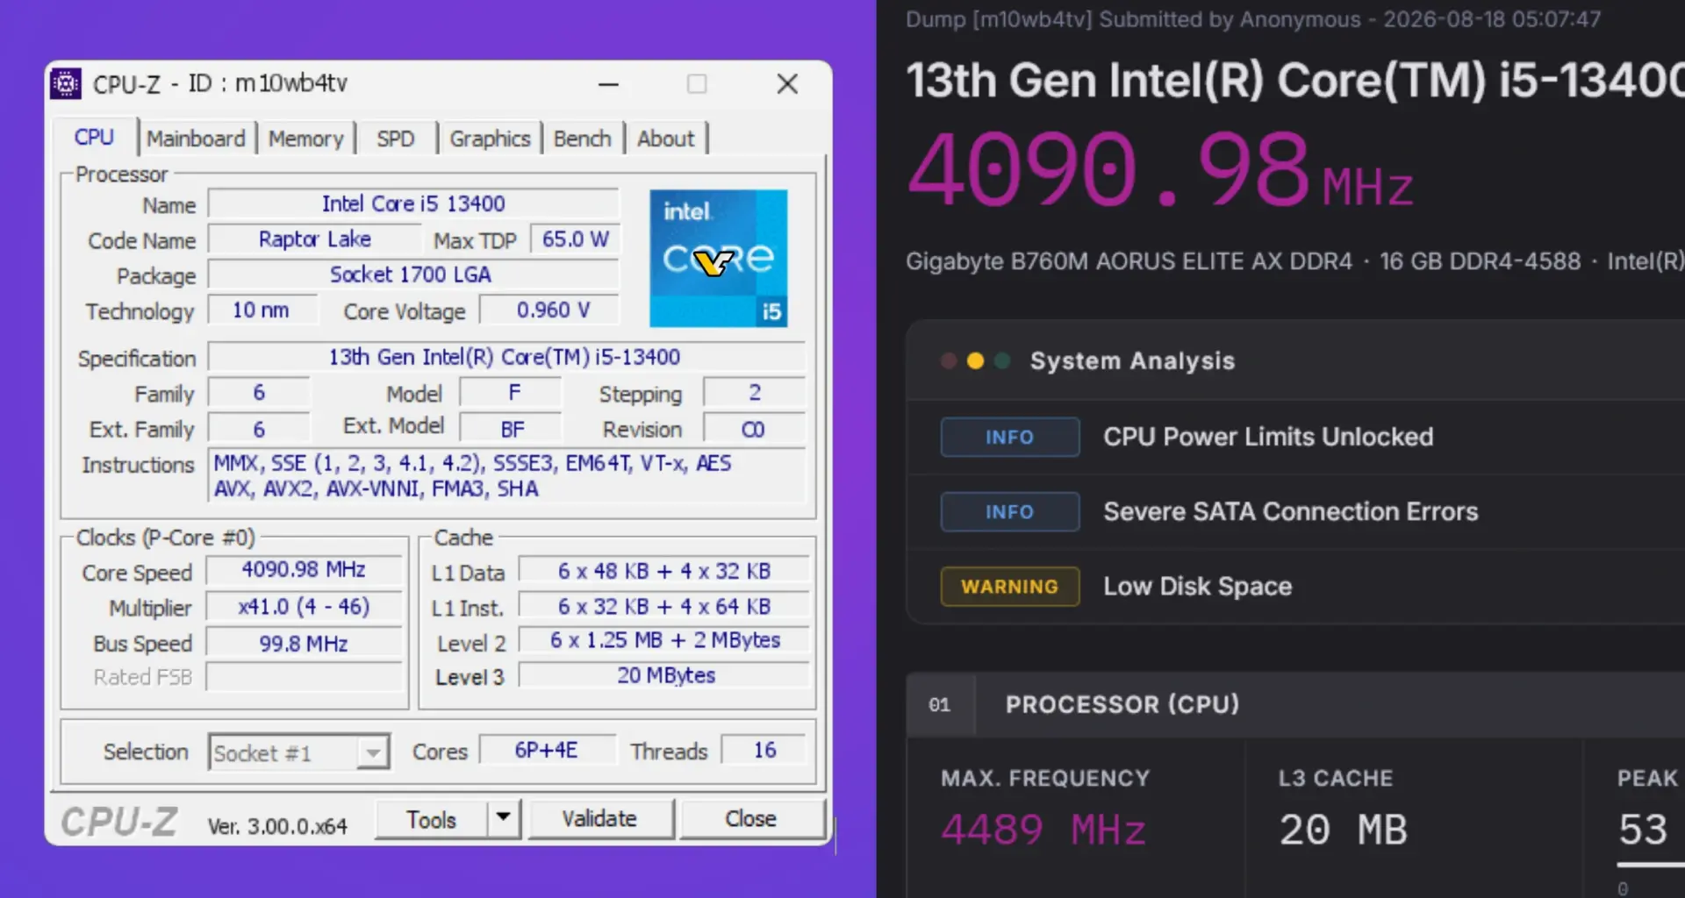Open the Bench tab
The width and height of the screenshot is (1685, 898).
point(582,139)
